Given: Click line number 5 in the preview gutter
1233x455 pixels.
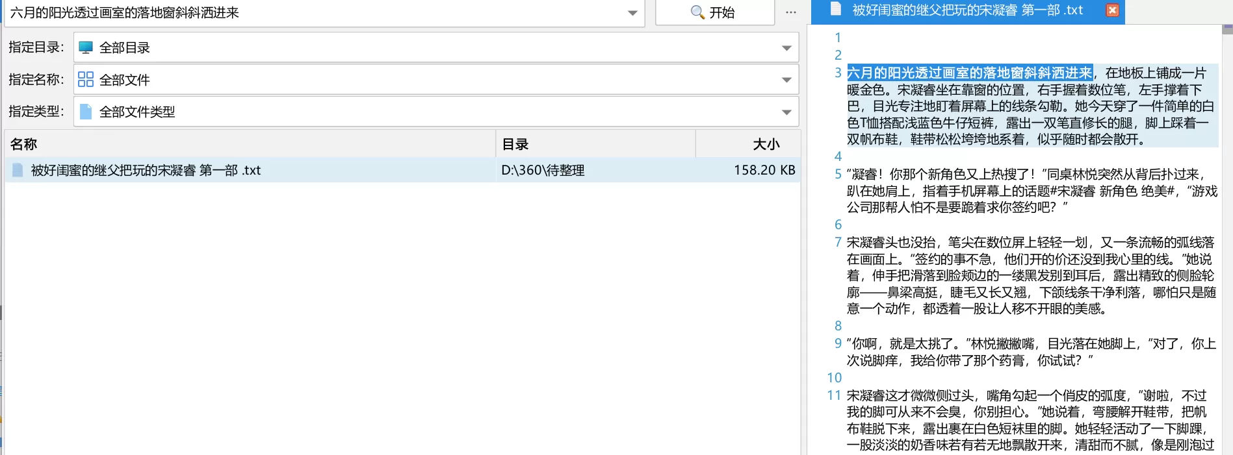Looking at the screenshot, I should 838,174.
